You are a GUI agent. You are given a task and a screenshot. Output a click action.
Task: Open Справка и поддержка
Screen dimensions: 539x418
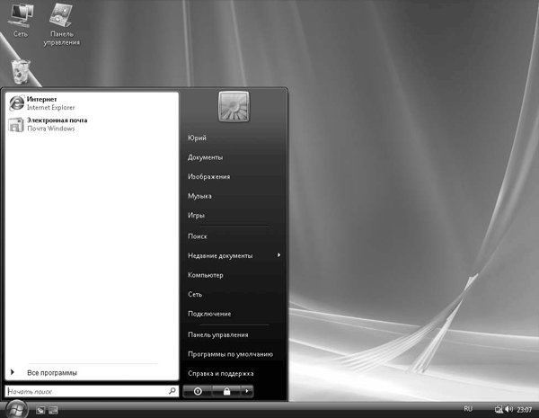point(221,373)
